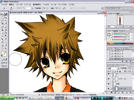Switch to the チャンネル tab

(111, 66)
